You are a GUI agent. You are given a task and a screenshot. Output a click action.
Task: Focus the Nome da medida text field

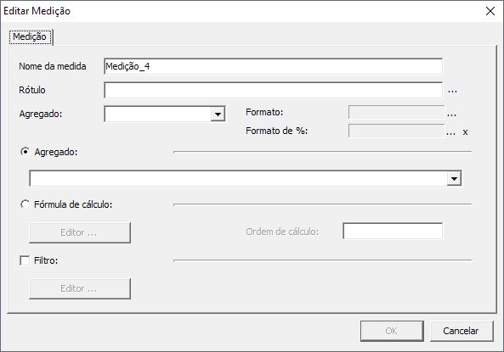coord(273,66)
